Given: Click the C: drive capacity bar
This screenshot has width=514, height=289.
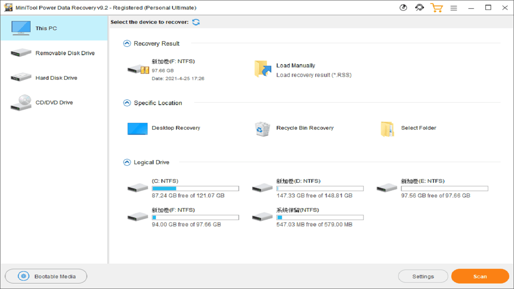Looking at the screenshot, I should pyautogui.click(x=195, y=188).
